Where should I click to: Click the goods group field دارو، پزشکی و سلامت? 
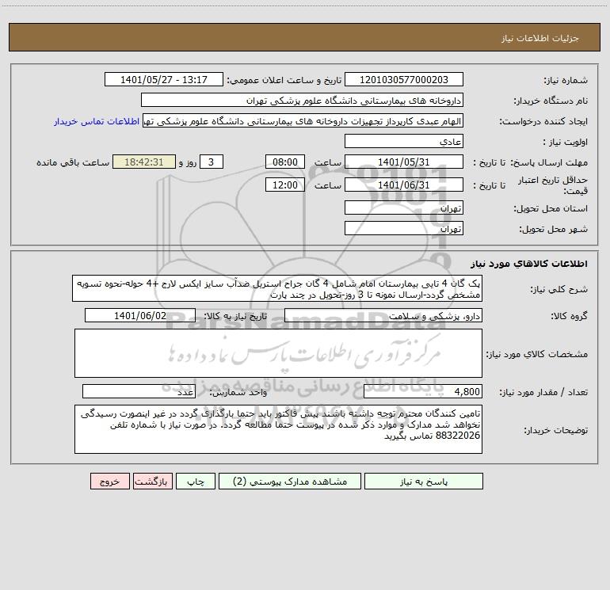coord(383,315)
